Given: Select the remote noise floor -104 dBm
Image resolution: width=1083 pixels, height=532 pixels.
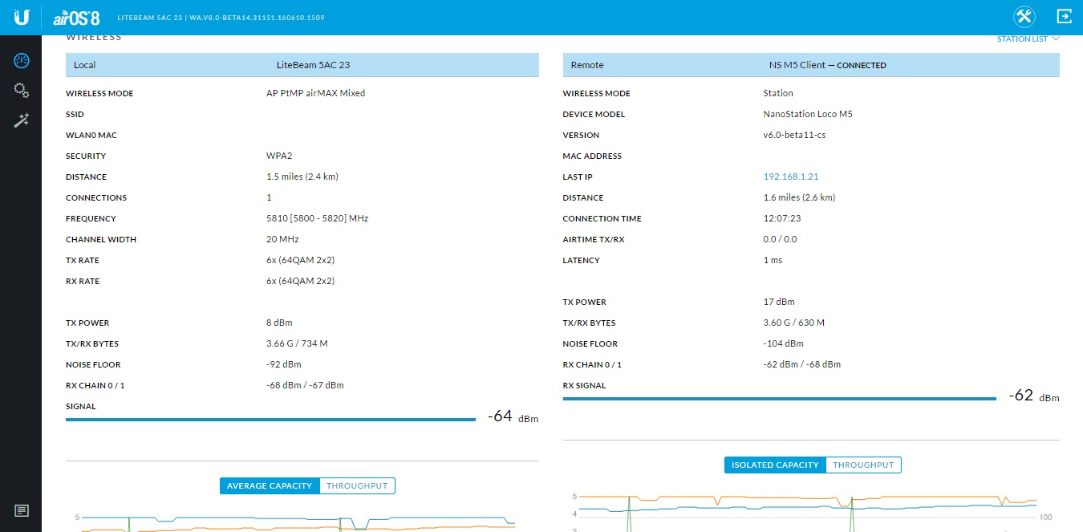Looking at the screenshot, I should tap(783, 343).
